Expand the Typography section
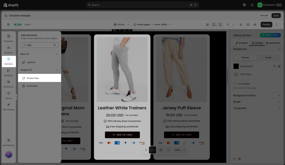Screen dimensions: 285x165 [x=256, y=108]
